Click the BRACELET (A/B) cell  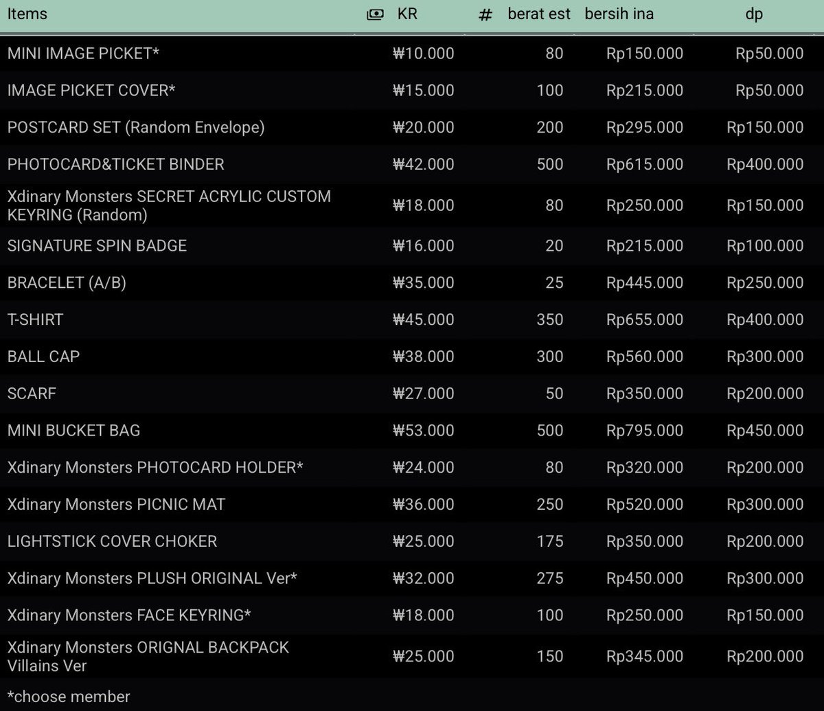pyautogui.click(x=67, y=283)
